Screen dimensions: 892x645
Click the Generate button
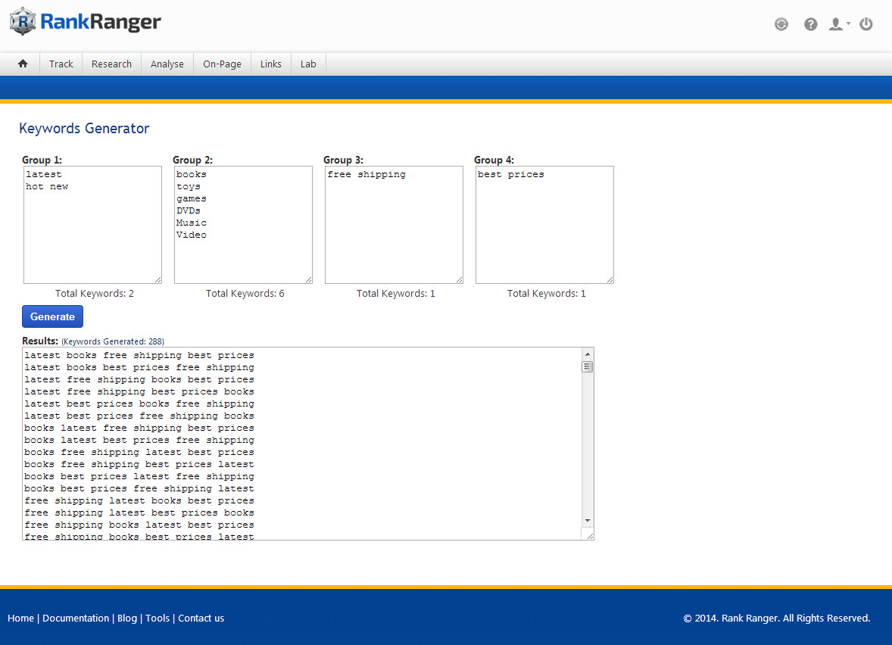52,316
